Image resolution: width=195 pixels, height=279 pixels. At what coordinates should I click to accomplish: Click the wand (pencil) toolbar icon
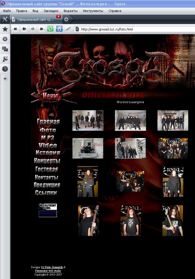[x=68, y=29]
